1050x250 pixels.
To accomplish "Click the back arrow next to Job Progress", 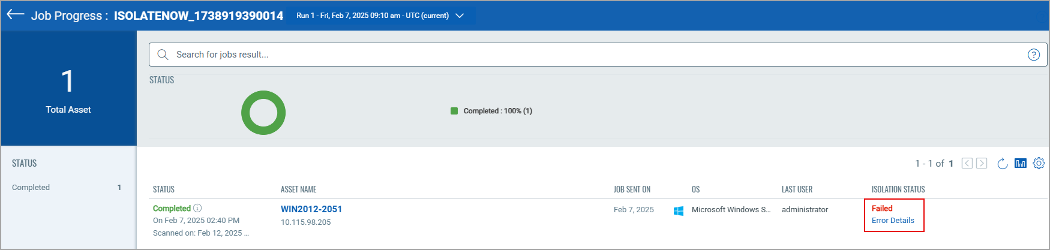I will click(15, 15).
